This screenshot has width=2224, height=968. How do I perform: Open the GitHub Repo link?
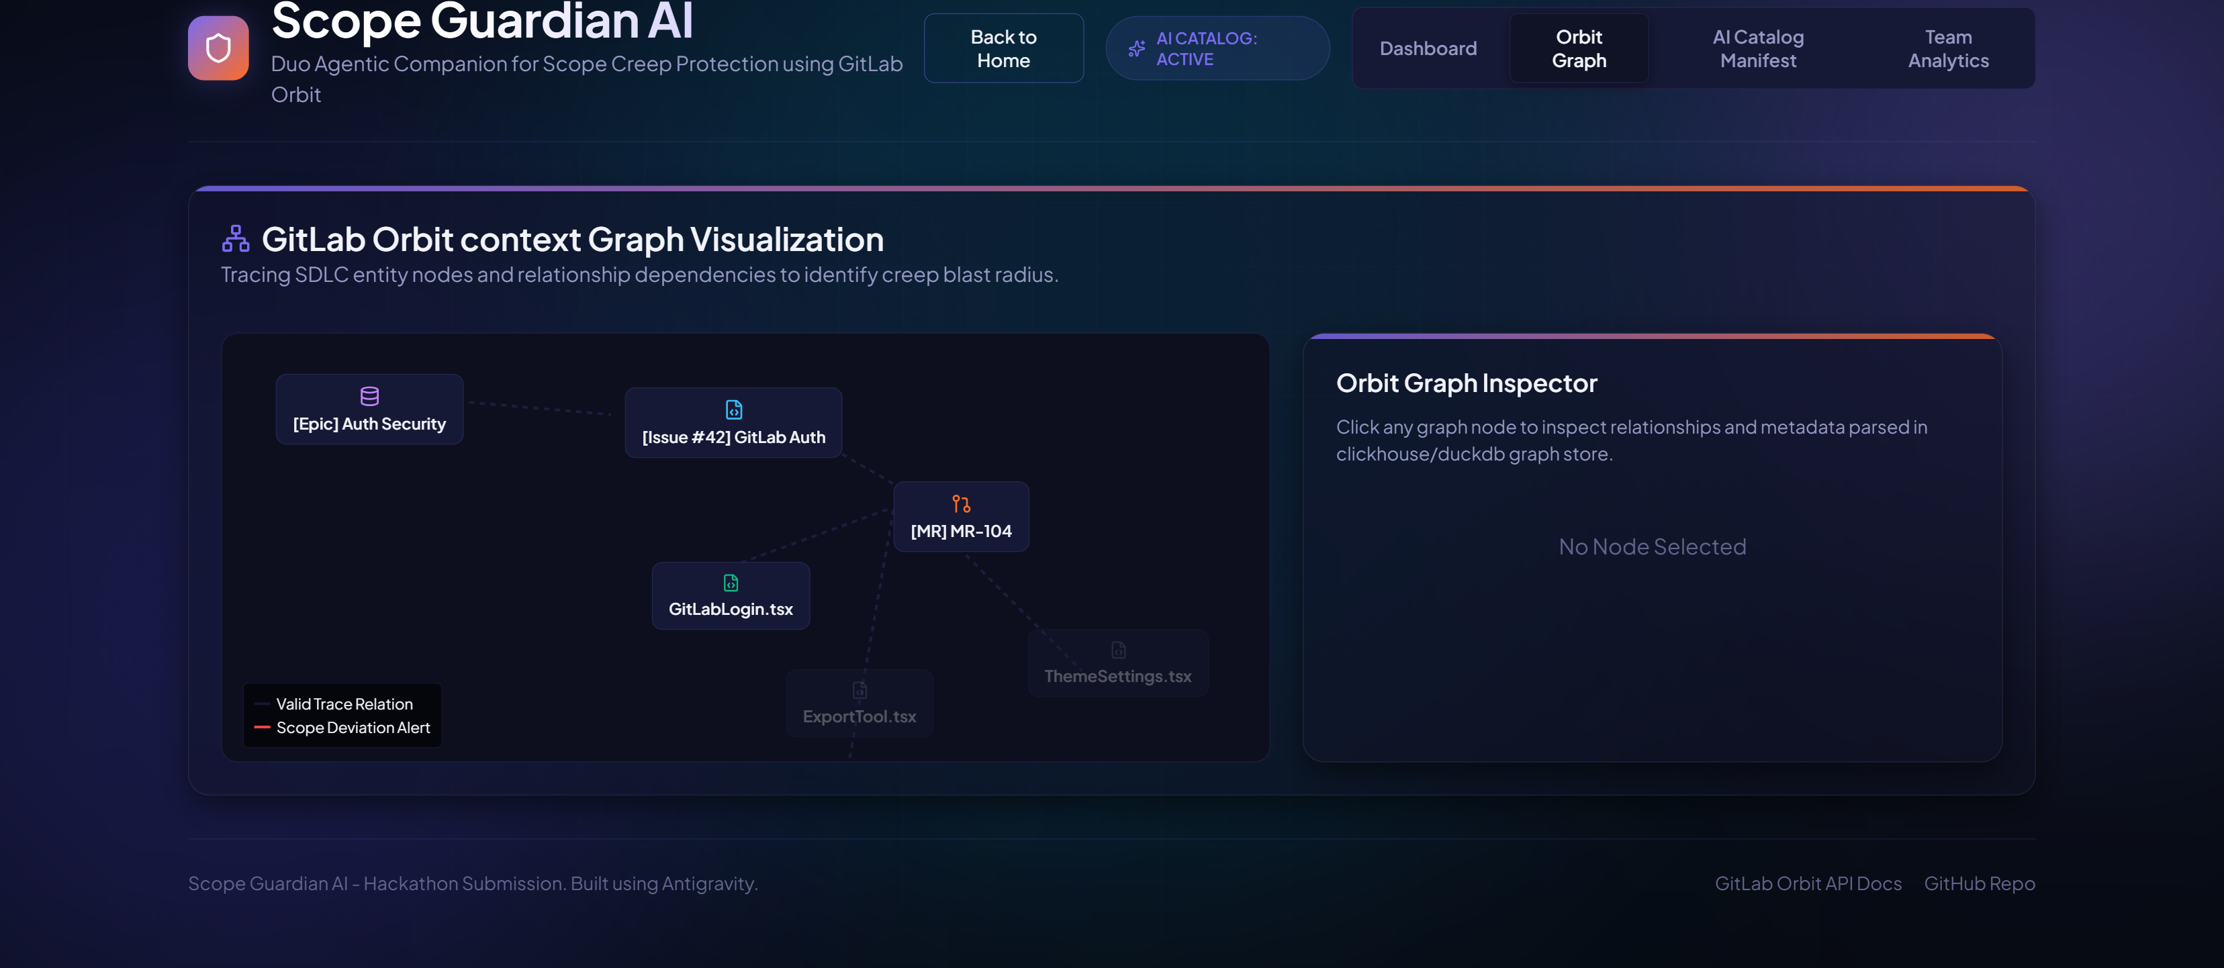[x=1980, y=883]
